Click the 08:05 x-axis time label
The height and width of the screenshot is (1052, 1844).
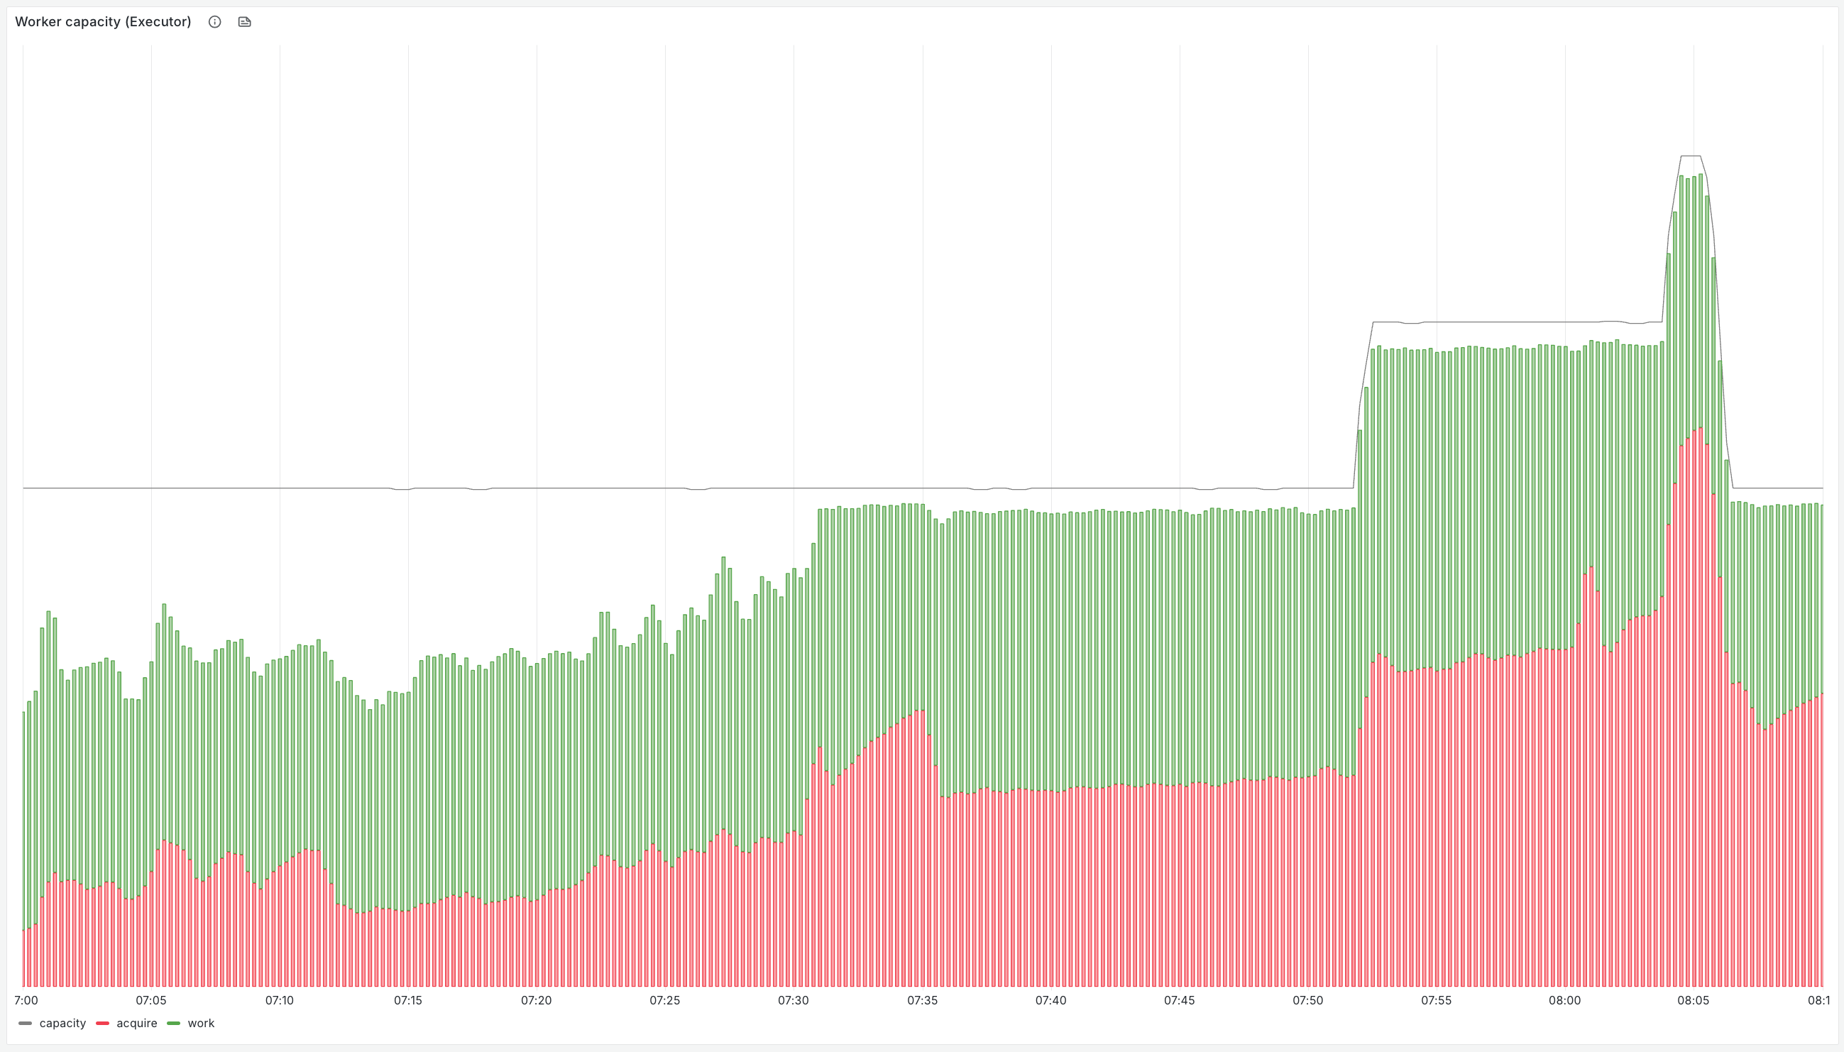1693,1000
